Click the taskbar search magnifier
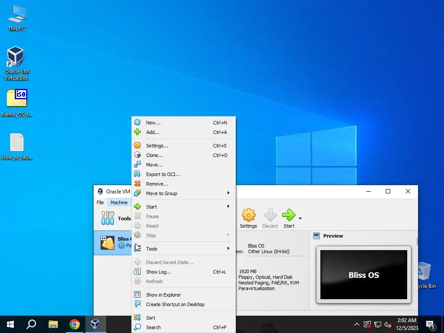This screenshot has width=444, height=333. point(31,324)
